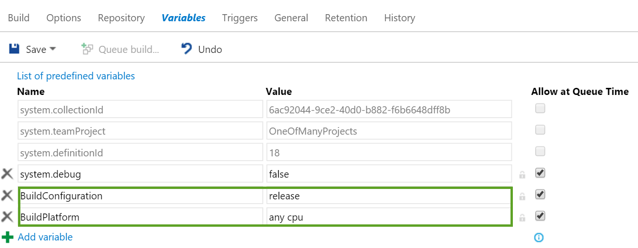The image size is (638, 248).
Task: Click the Save floppy disk icon
Action: [14, 49]
